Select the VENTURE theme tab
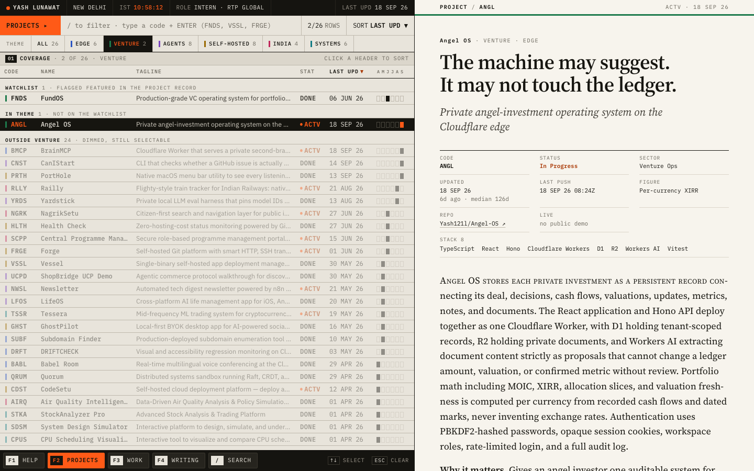This screenshot has height=471, width=754. [x=128, y=44]
